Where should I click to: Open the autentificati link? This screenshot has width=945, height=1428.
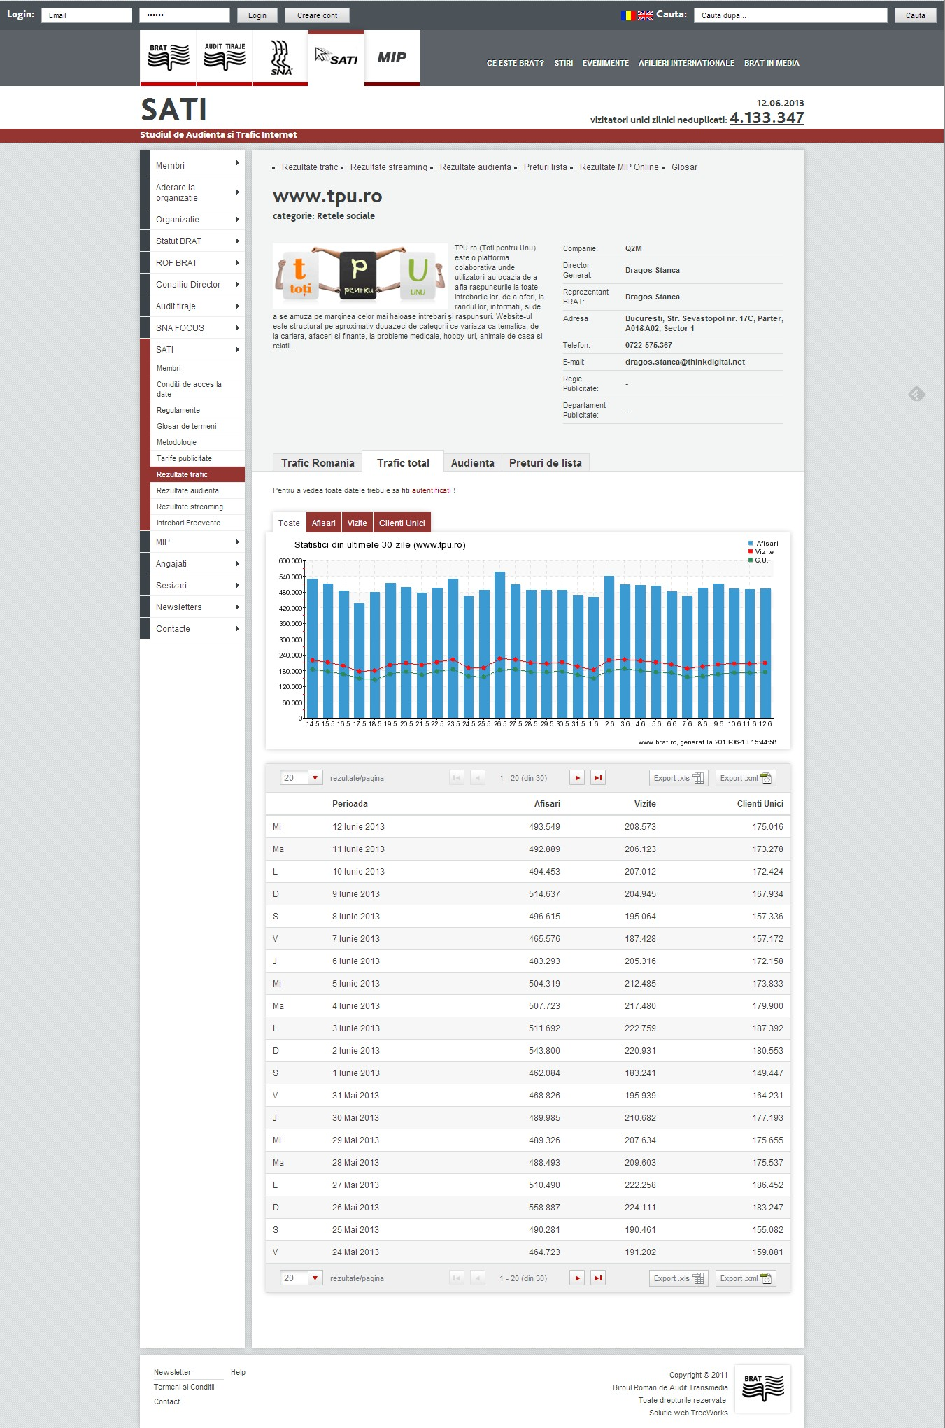[432, 490]
